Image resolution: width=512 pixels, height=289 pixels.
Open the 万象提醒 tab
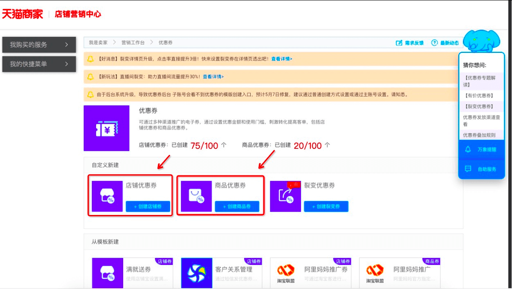tap(481, 150)
